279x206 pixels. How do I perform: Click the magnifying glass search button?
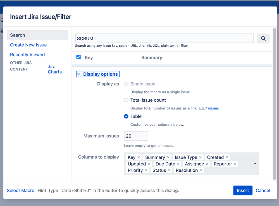pyautogui.click(x=263, y=39)
